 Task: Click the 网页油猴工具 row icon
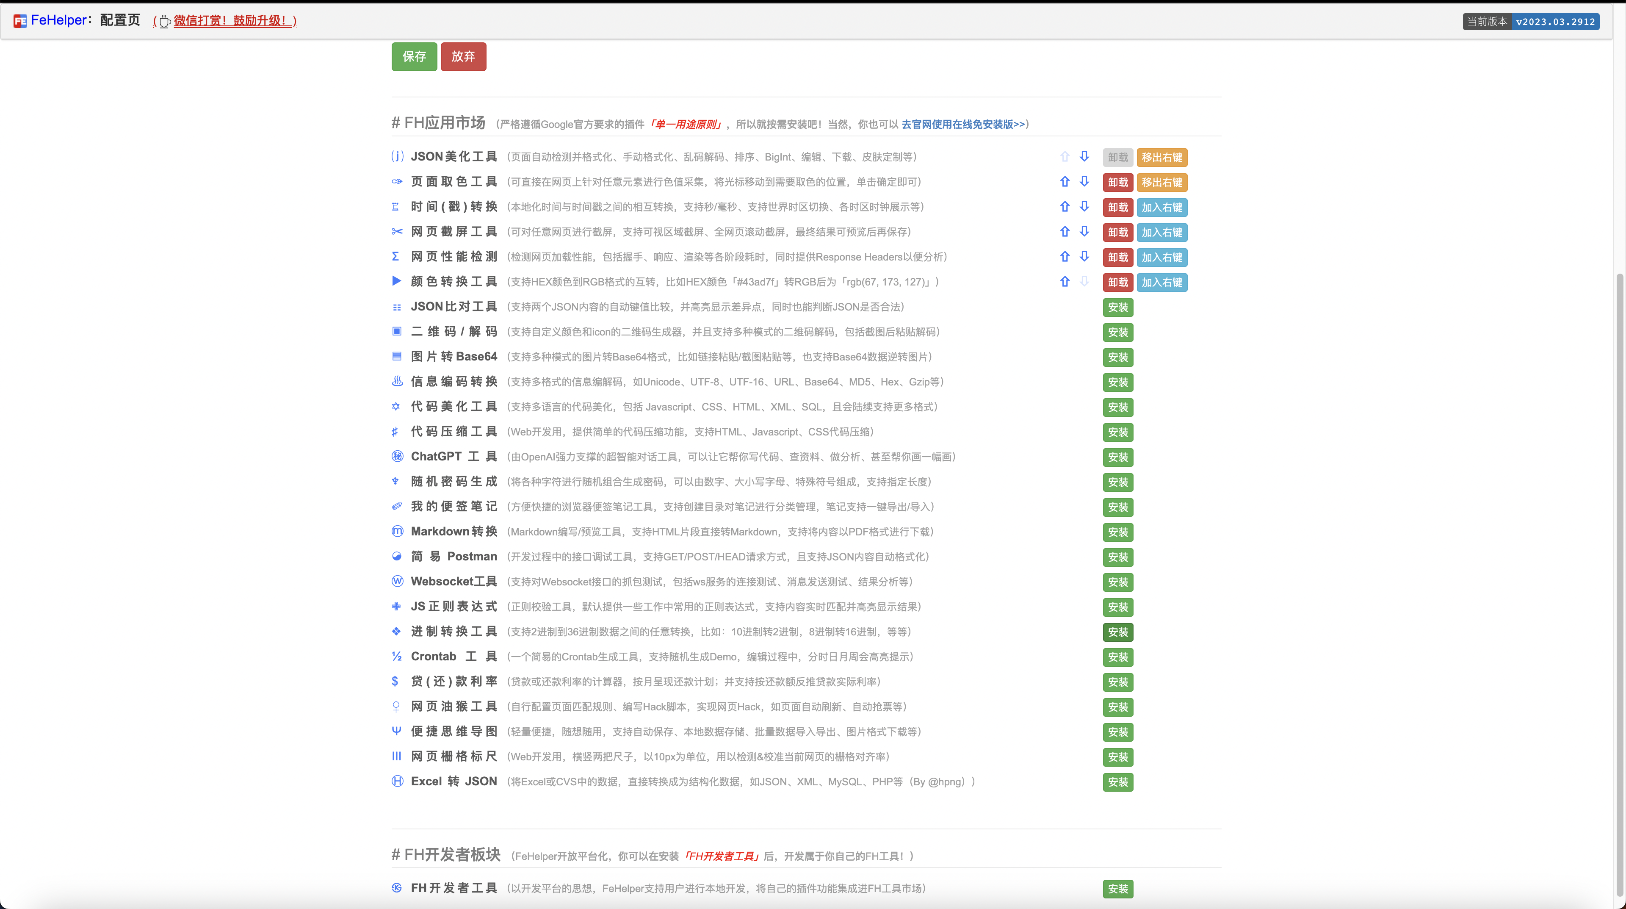[396, 707]
